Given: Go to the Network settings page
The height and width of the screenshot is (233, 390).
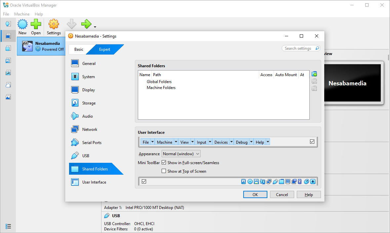Looking at the screenshot, I should [x=90, y=130].
